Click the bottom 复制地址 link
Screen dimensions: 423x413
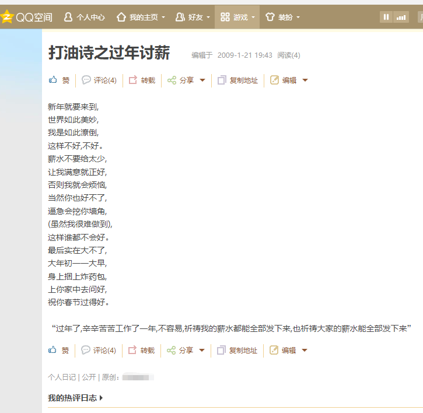click(243, 350)
